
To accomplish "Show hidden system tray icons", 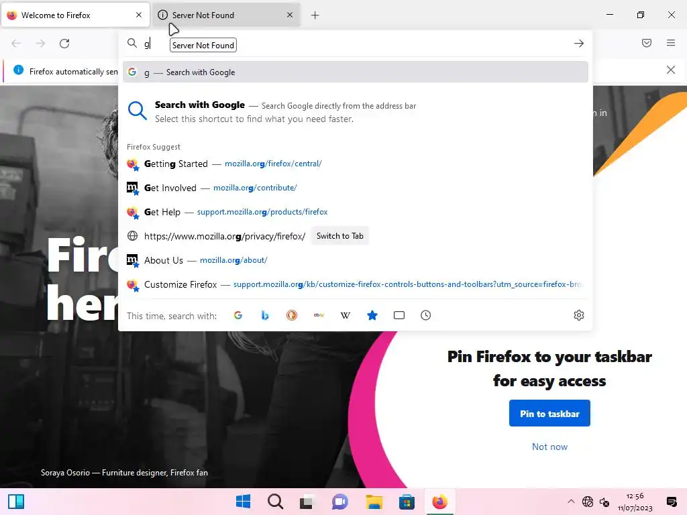I will pos(571,502).
